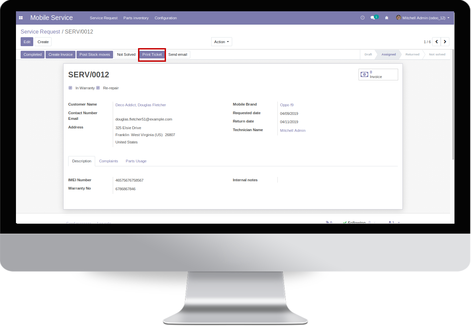Click the Mobile Service app title
Image resolution: width=471 pixels, height=326 pixels.
click(x=52, y=18)
